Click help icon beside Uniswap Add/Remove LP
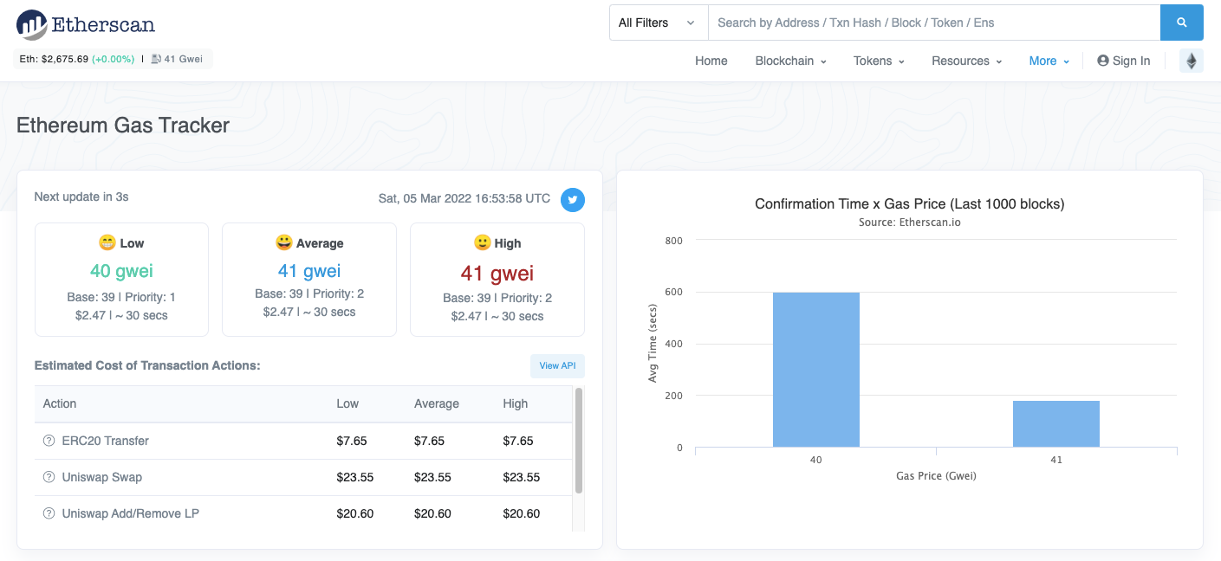This screenshot has width=1221, height=561. pyautogui.click(x=49, y=513)
